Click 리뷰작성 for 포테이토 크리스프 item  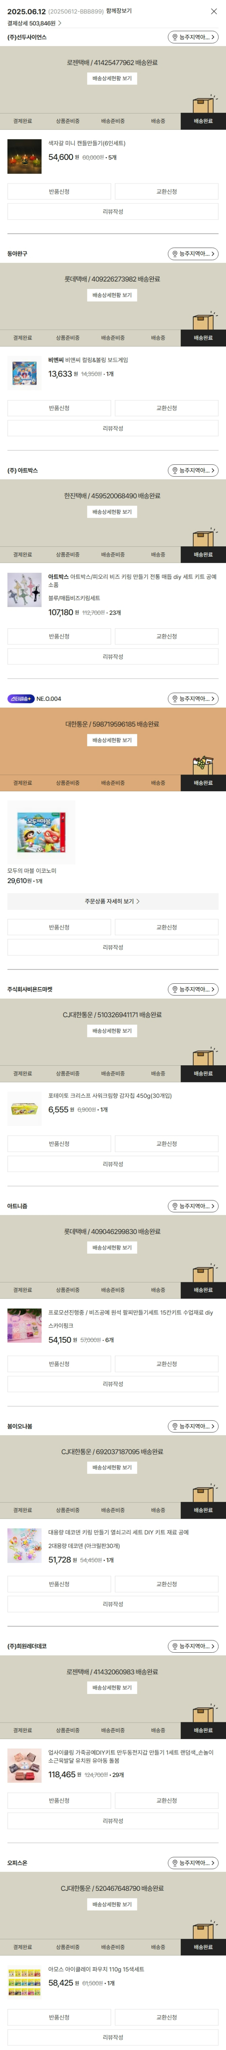112,1164
